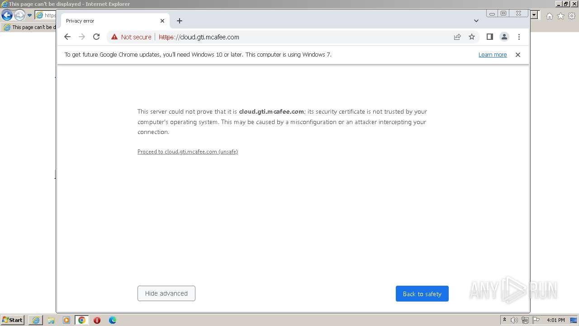579x326 pixels.
Task: Open Microsoft Edge from the taskbar
Action: pos(113,320)
